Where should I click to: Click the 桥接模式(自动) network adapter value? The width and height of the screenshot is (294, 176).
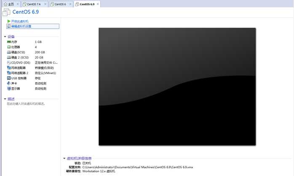coord(44,68)
